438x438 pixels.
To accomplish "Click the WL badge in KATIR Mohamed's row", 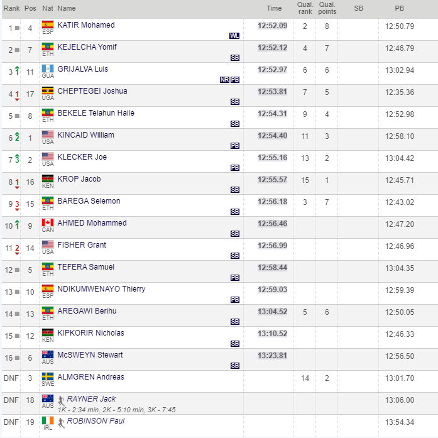I will tap(234, 36).
